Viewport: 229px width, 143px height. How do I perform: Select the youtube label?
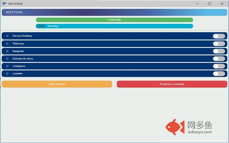coord(18,74)
